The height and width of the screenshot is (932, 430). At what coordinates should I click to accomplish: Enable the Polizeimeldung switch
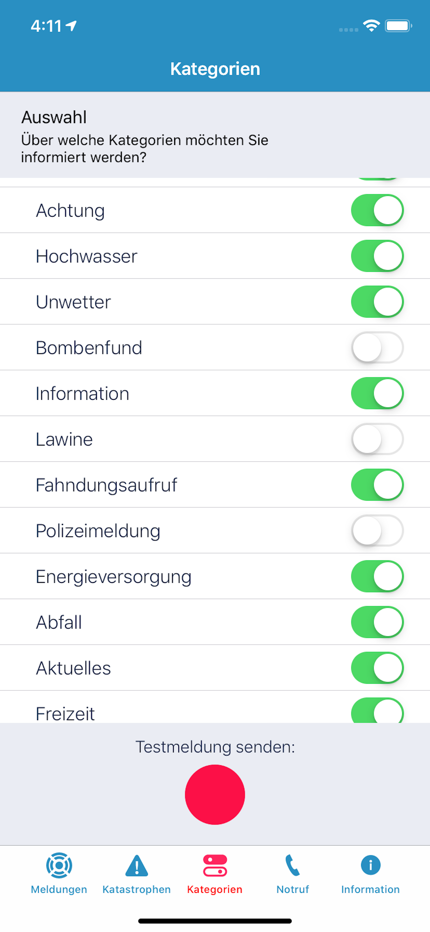pos(377,530)
